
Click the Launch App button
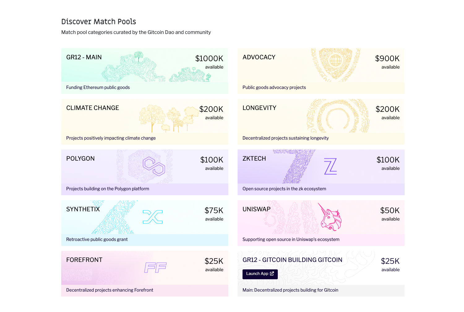click(260, 274)
